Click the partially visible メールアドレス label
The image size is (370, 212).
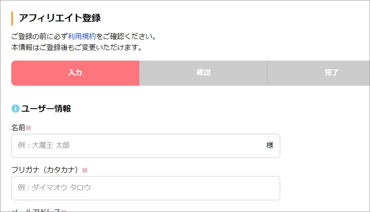point(36,210)
